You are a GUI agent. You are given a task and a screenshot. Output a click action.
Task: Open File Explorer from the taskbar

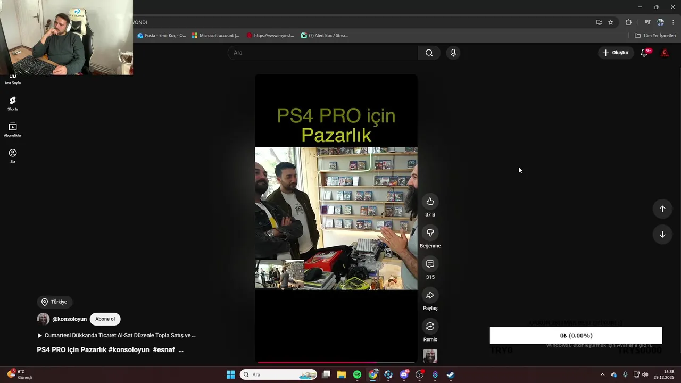pos(342,374)
